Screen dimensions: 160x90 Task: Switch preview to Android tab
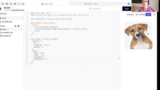pyautogui.click(x=142, y=14)
